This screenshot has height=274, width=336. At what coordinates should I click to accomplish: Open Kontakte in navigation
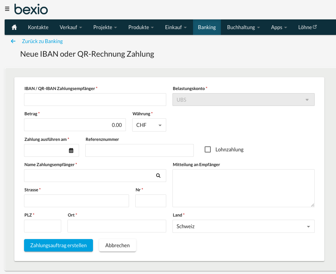pyautogui.click(x=38, y=27)
